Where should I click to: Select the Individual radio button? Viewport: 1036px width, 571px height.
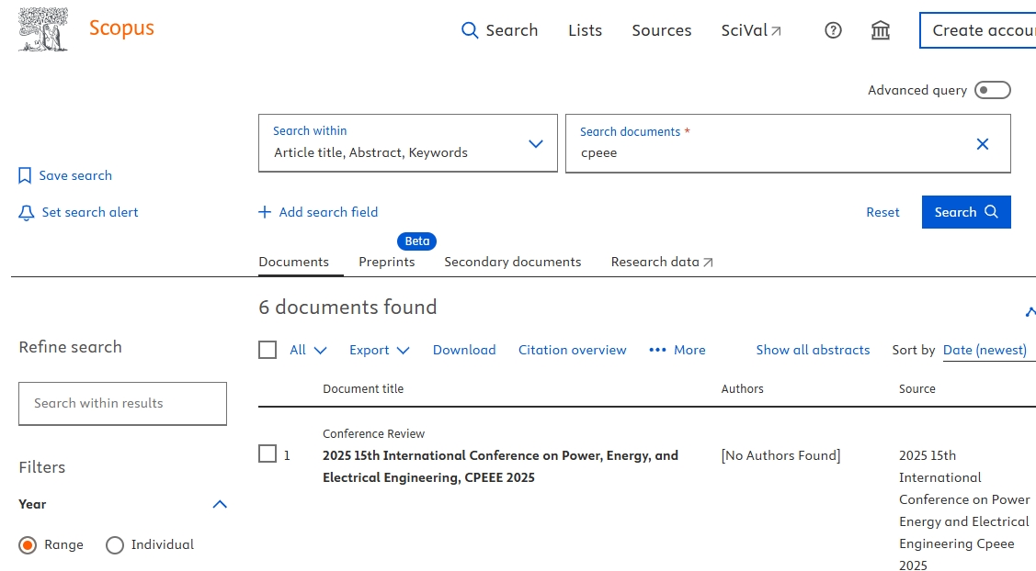114,545
